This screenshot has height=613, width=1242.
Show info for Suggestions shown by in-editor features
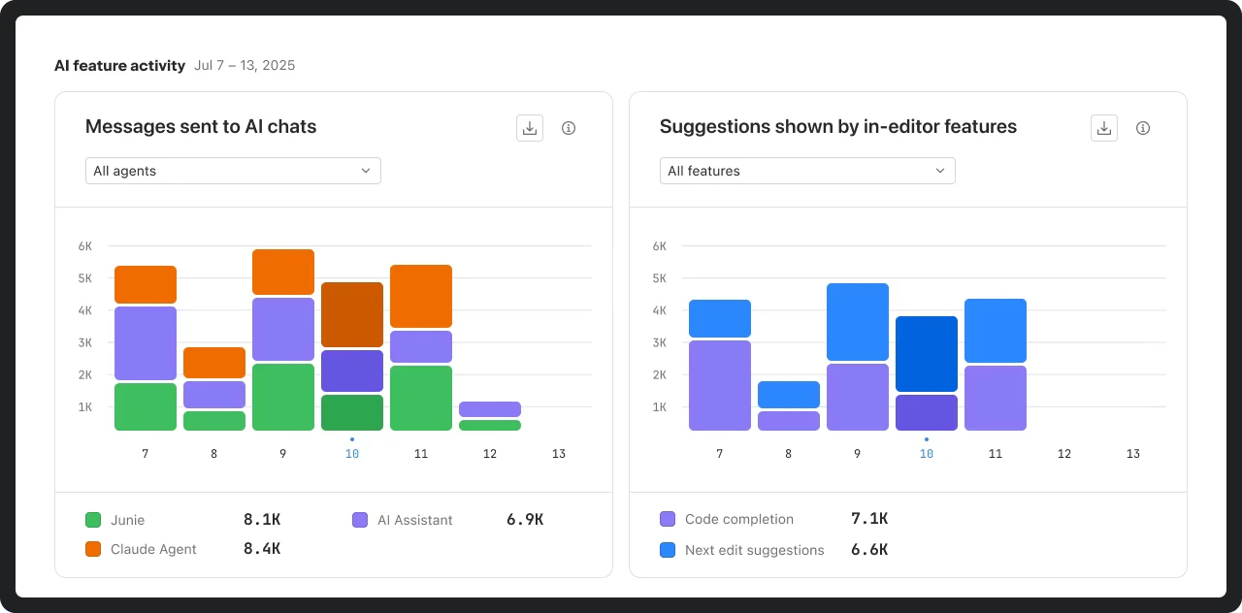click(1143, 128)
